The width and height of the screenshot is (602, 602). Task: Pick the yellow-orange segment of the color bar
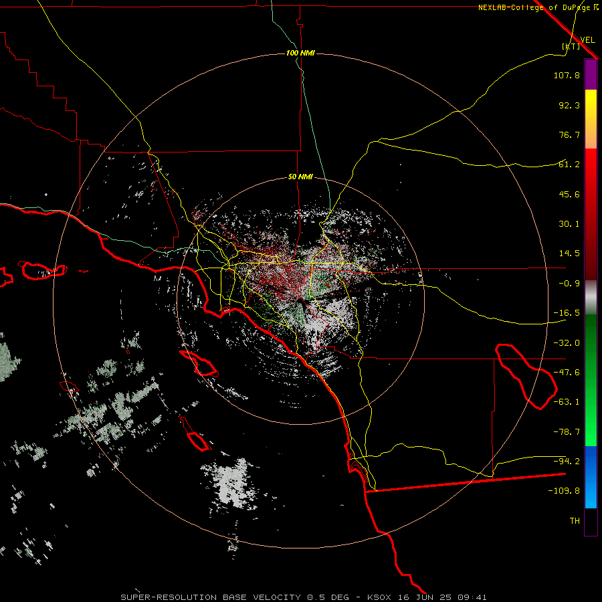[x=591, y=119]
